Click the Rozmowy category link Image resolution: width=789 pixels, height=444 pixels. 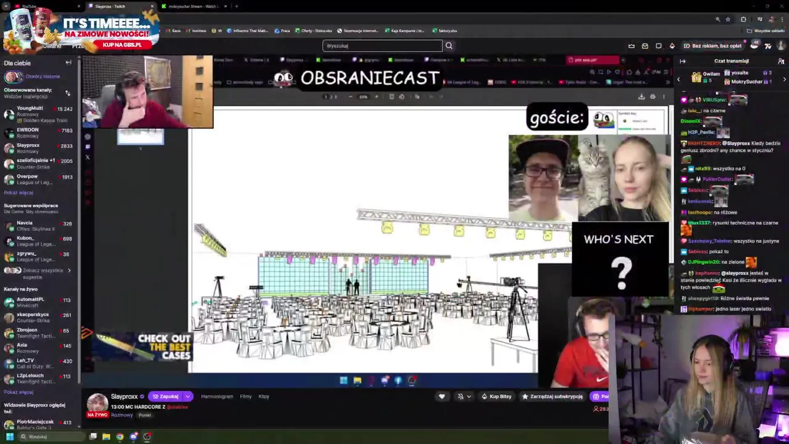pos(121,415)
